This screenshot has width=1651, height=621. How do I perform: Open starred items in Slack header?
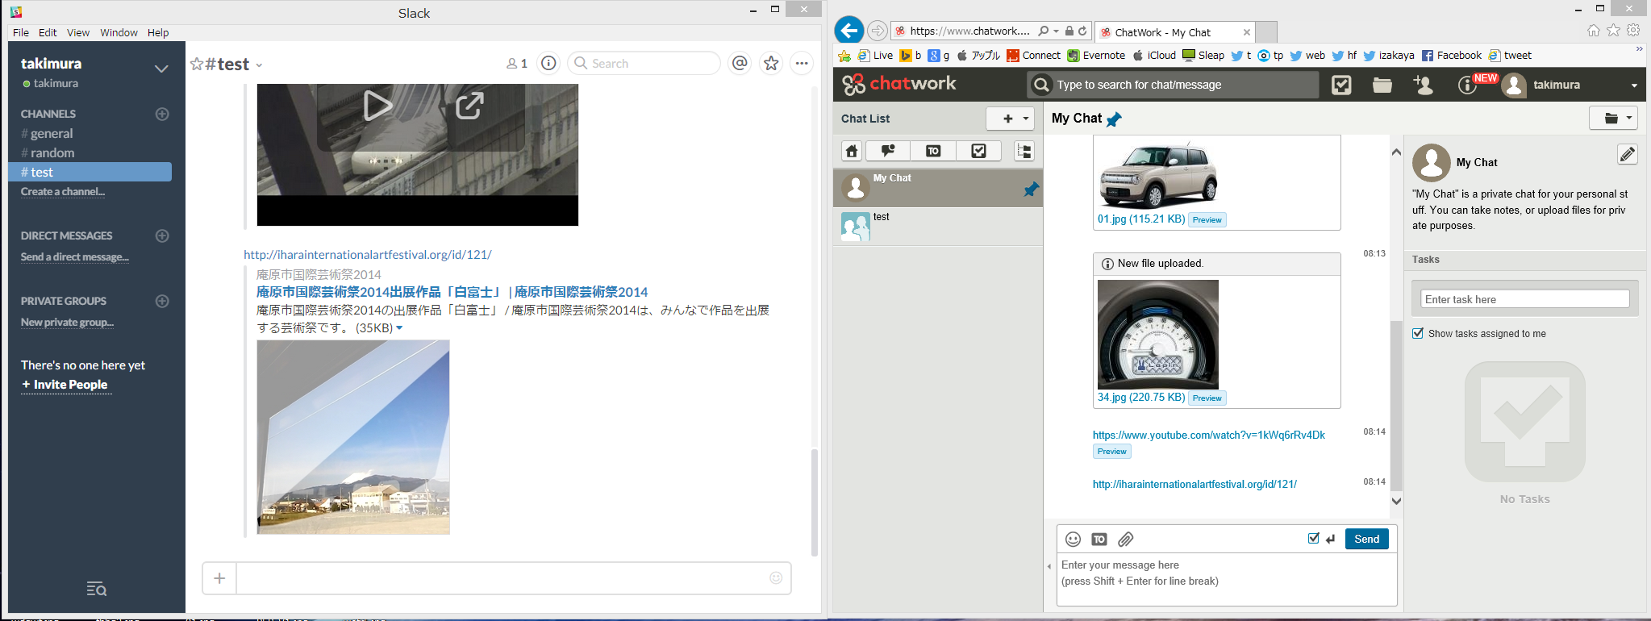771,63
